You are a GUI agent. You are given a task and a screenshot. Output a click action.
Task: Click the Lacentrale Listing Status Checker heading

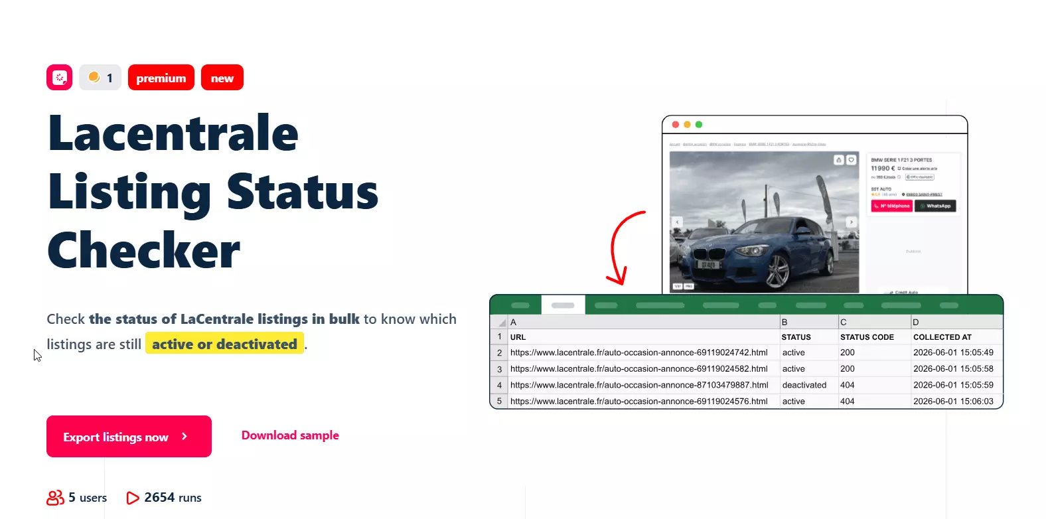click(212, 192)
